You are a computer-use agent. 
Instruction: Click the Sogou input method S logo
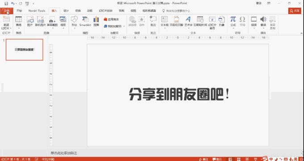(x=266, y=159)
